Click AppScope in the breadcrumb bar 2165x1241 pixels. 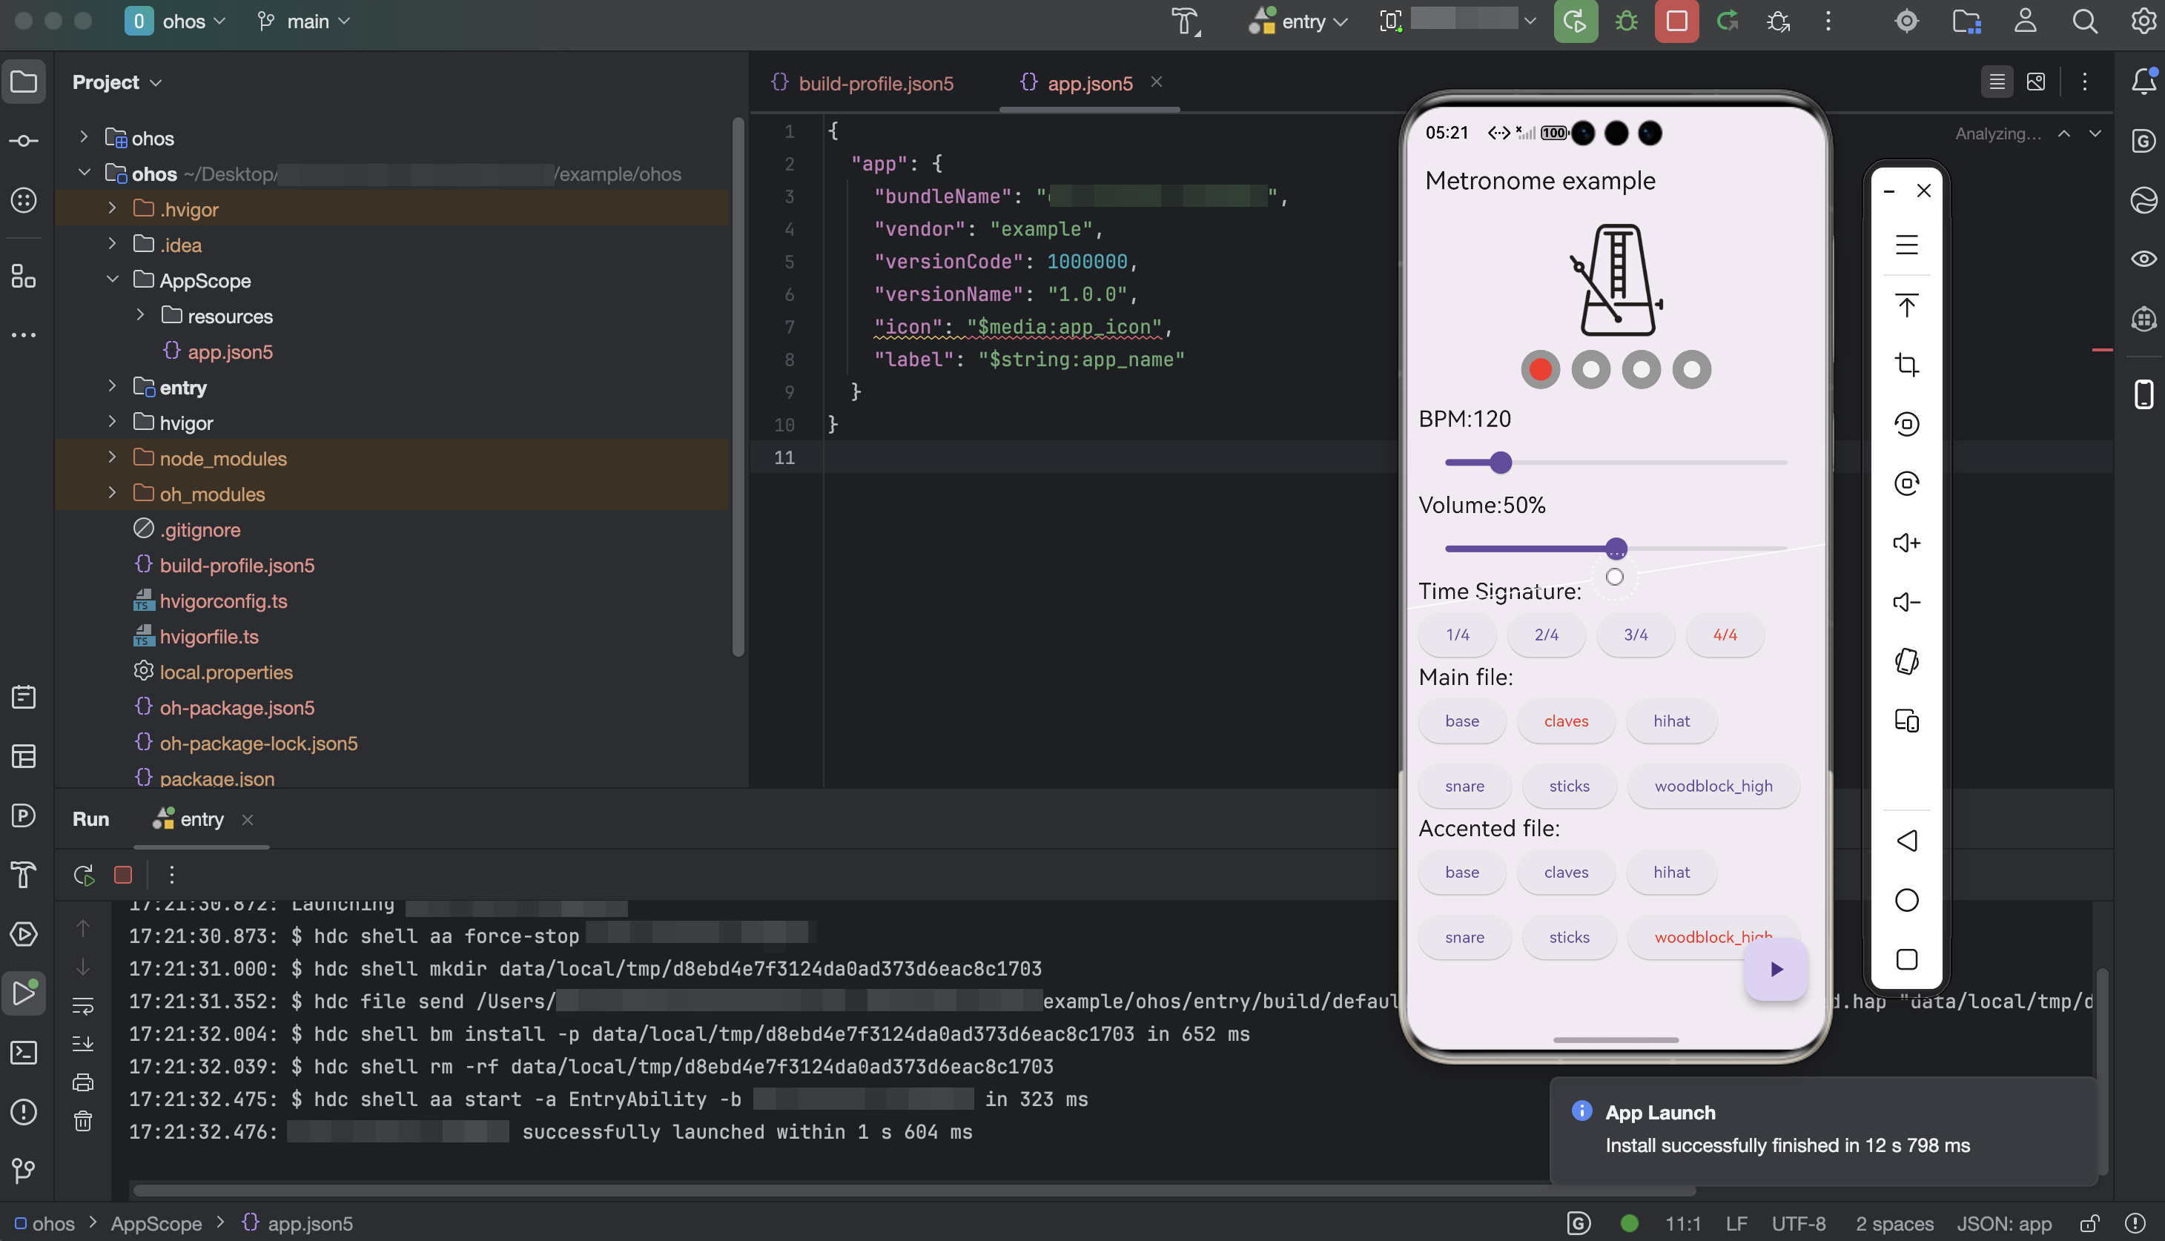156,1224
